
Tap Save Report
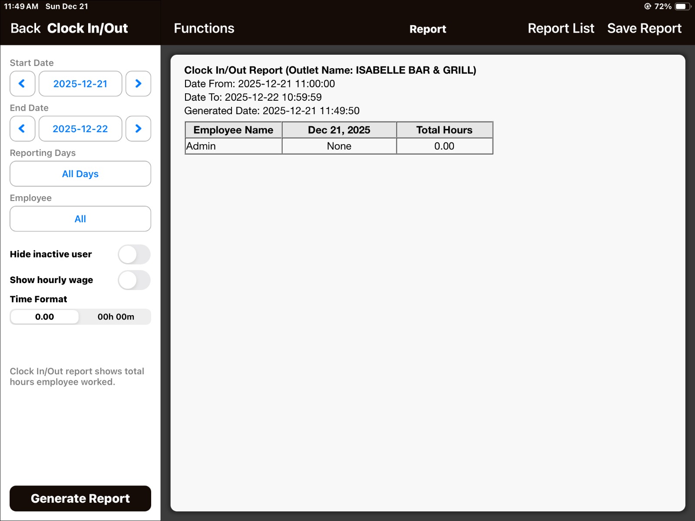tap(644, 29)
